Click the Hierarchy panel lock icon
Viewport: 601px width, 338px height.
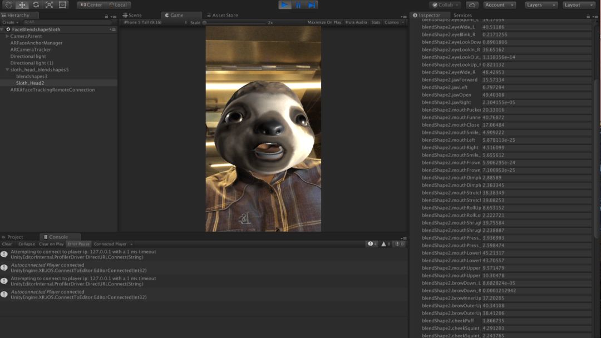[106, 16]
